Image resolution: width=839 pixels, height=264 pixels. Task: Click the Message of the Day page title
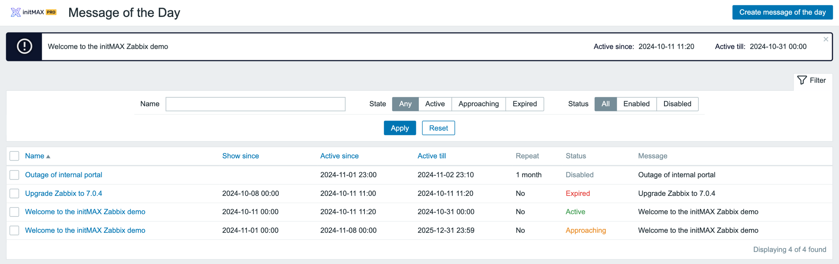point(124,13)
